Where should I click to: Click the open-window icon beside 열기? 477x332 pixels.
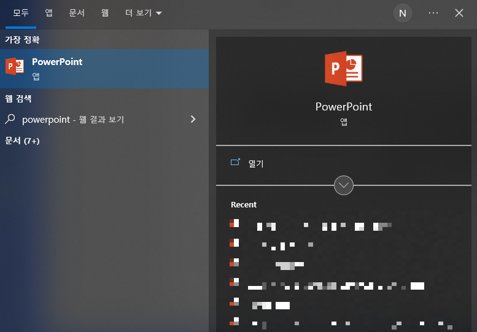pos(235,162)
